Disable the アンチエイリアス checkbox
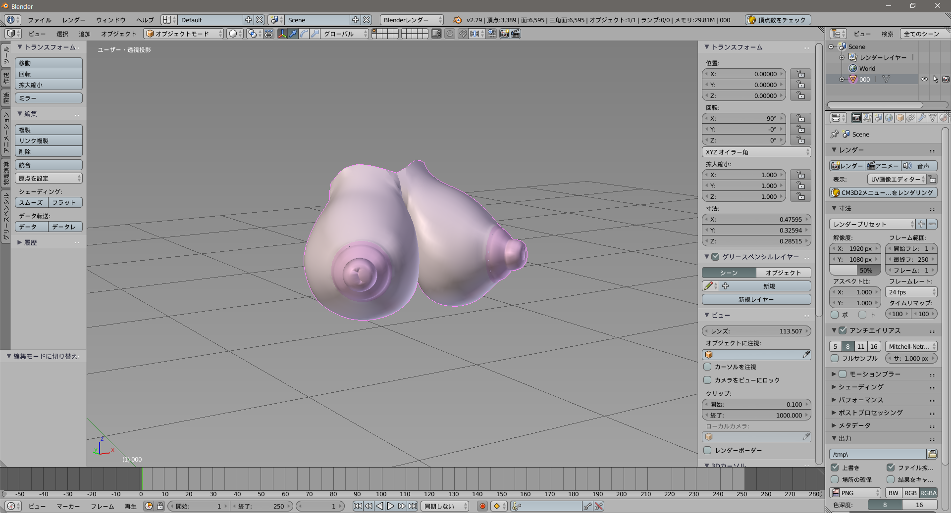 click(x=843, y=330)
